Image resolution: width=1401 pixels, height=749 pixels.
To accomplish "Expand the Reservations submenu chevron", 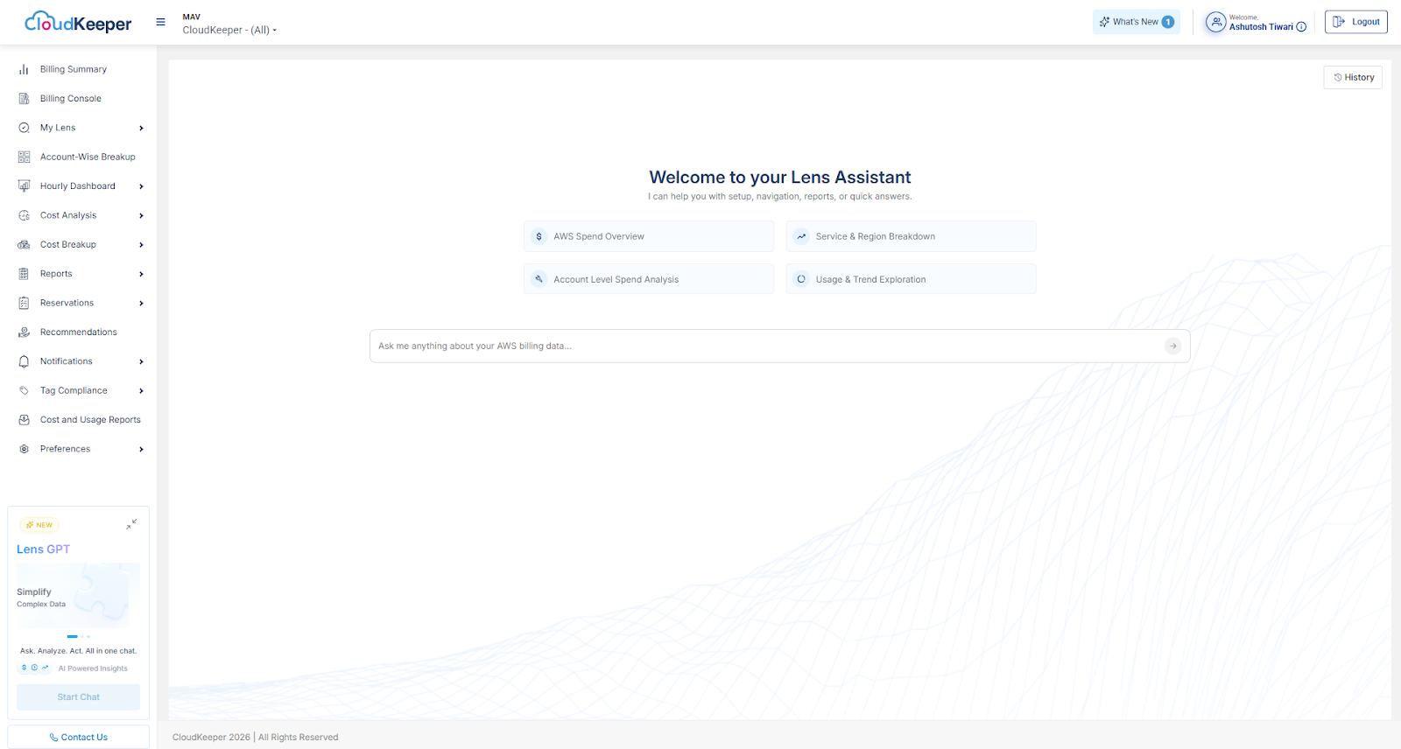I will (141, 304).
